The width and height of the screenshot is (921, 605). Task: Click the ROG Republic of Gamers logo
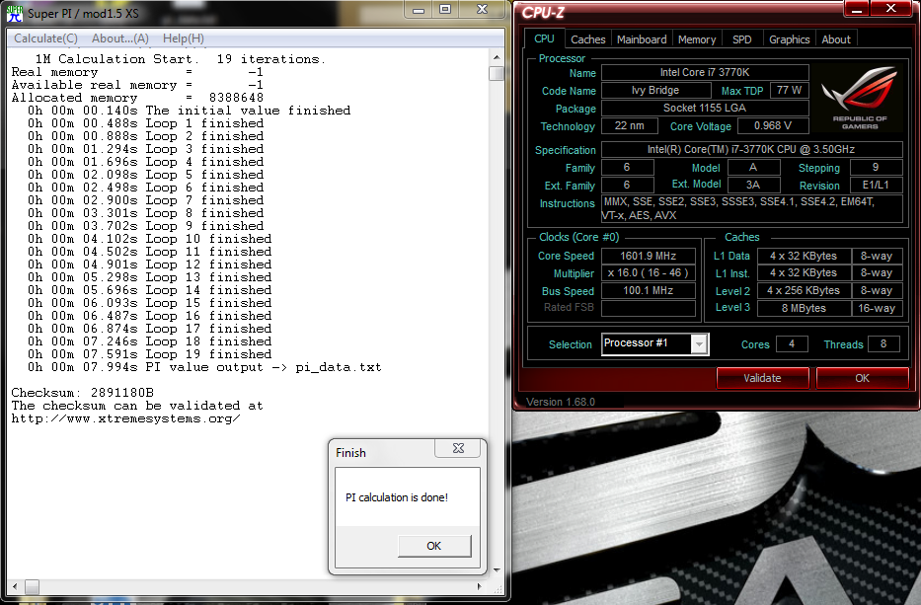pyautogui.click(x=860, y=98)
